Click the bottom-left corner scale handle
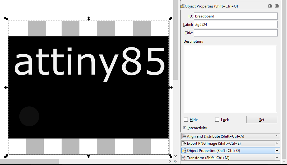The image size is (287, 165). coord(6,156)
